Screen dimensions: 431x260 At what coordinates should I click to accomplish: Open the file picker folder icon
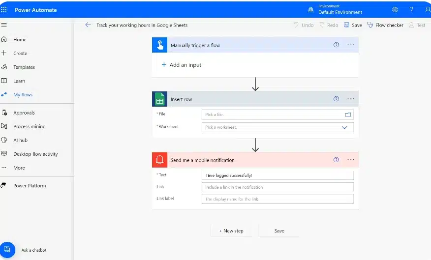point(348,115)
